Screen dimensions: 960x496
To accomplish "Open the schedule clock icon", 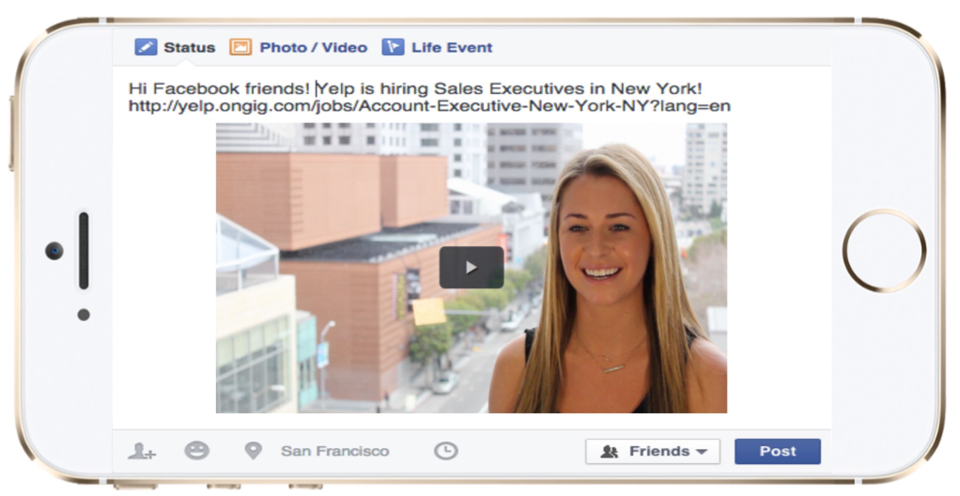I will [x=446, y=451].
